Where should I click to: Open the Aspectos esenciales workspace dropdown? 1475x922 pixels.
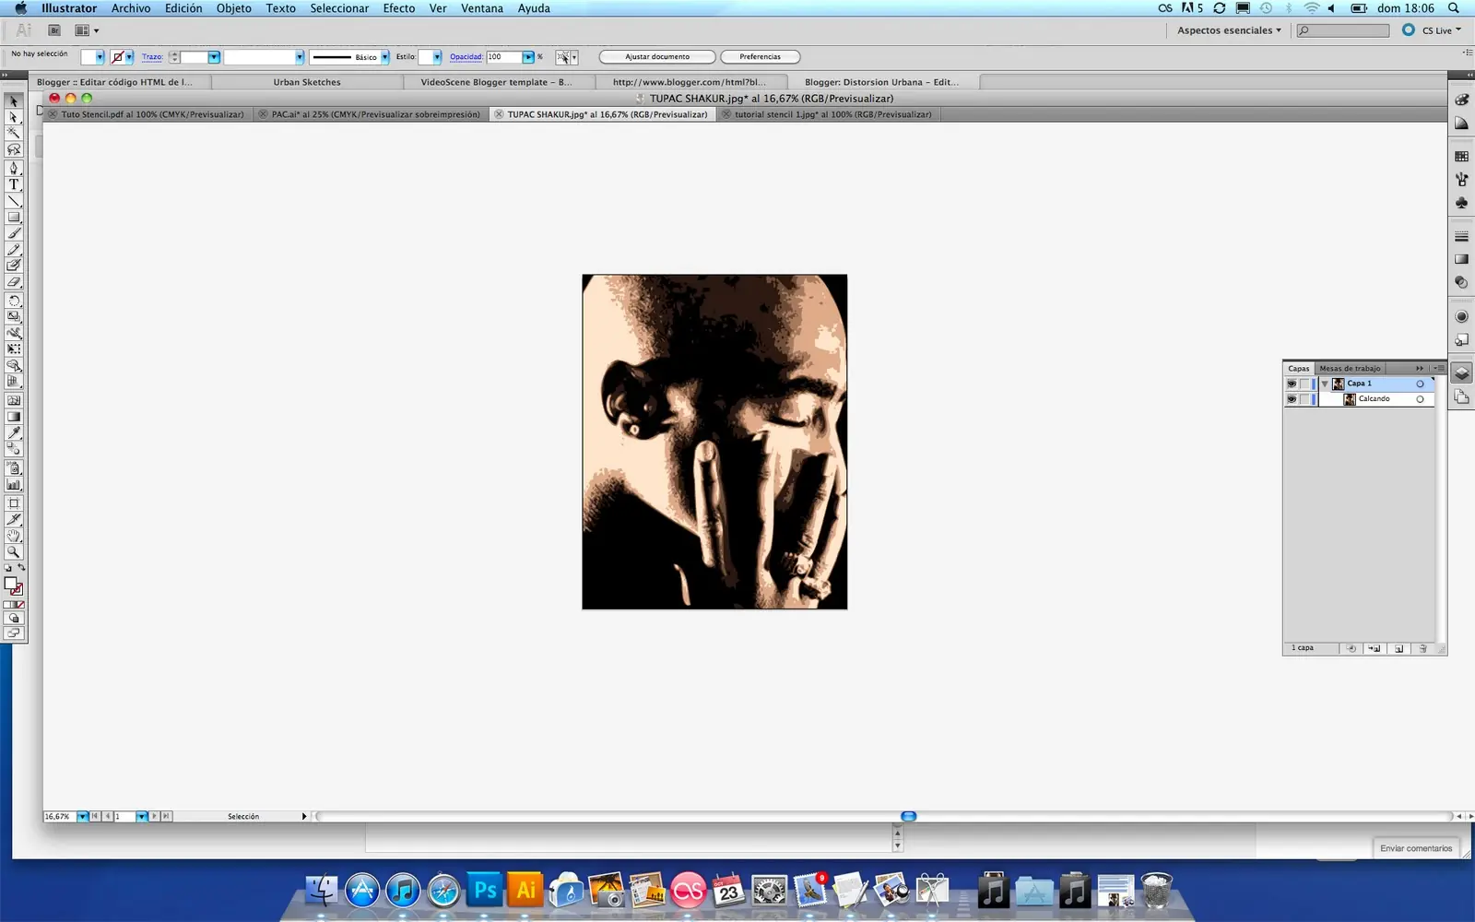[1229, 30]
